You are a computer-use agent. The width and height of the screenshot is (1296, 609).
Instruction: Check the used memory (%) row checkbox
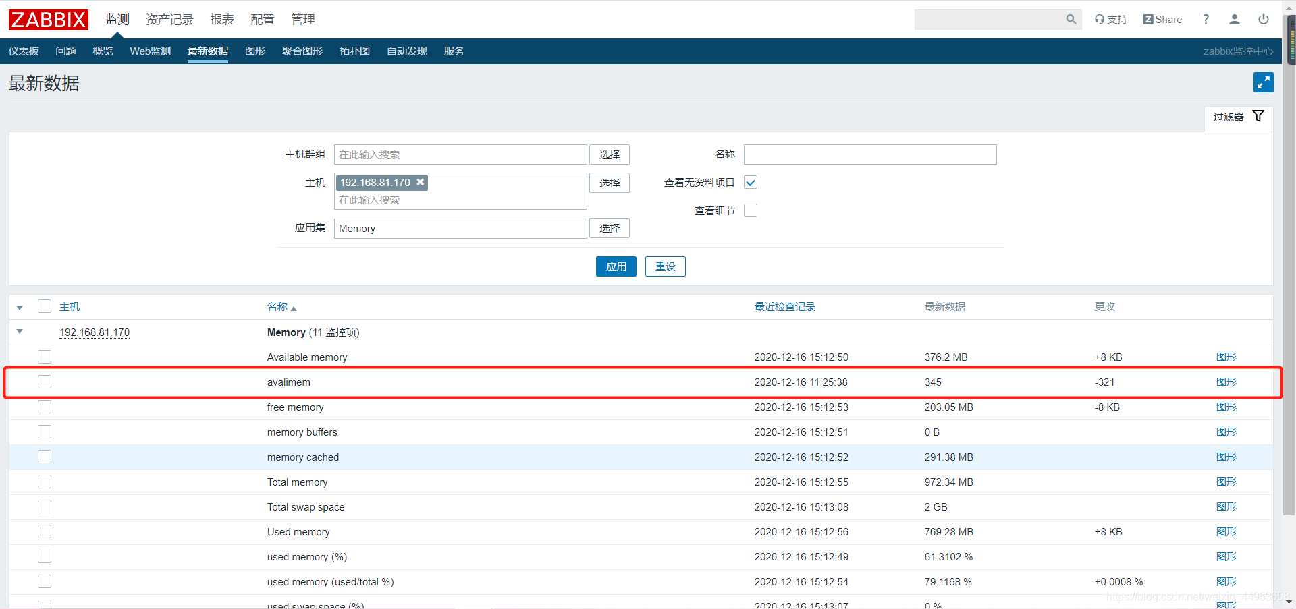point(45,556)
